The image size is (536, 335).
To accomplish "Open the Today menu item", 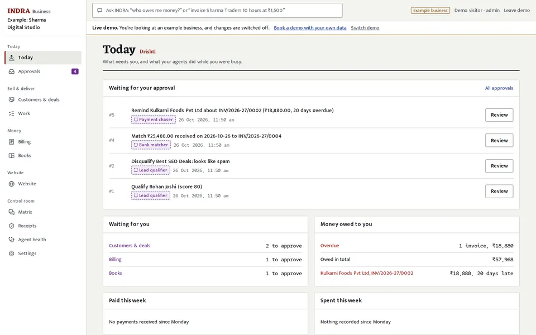I will tap(43, 58).
